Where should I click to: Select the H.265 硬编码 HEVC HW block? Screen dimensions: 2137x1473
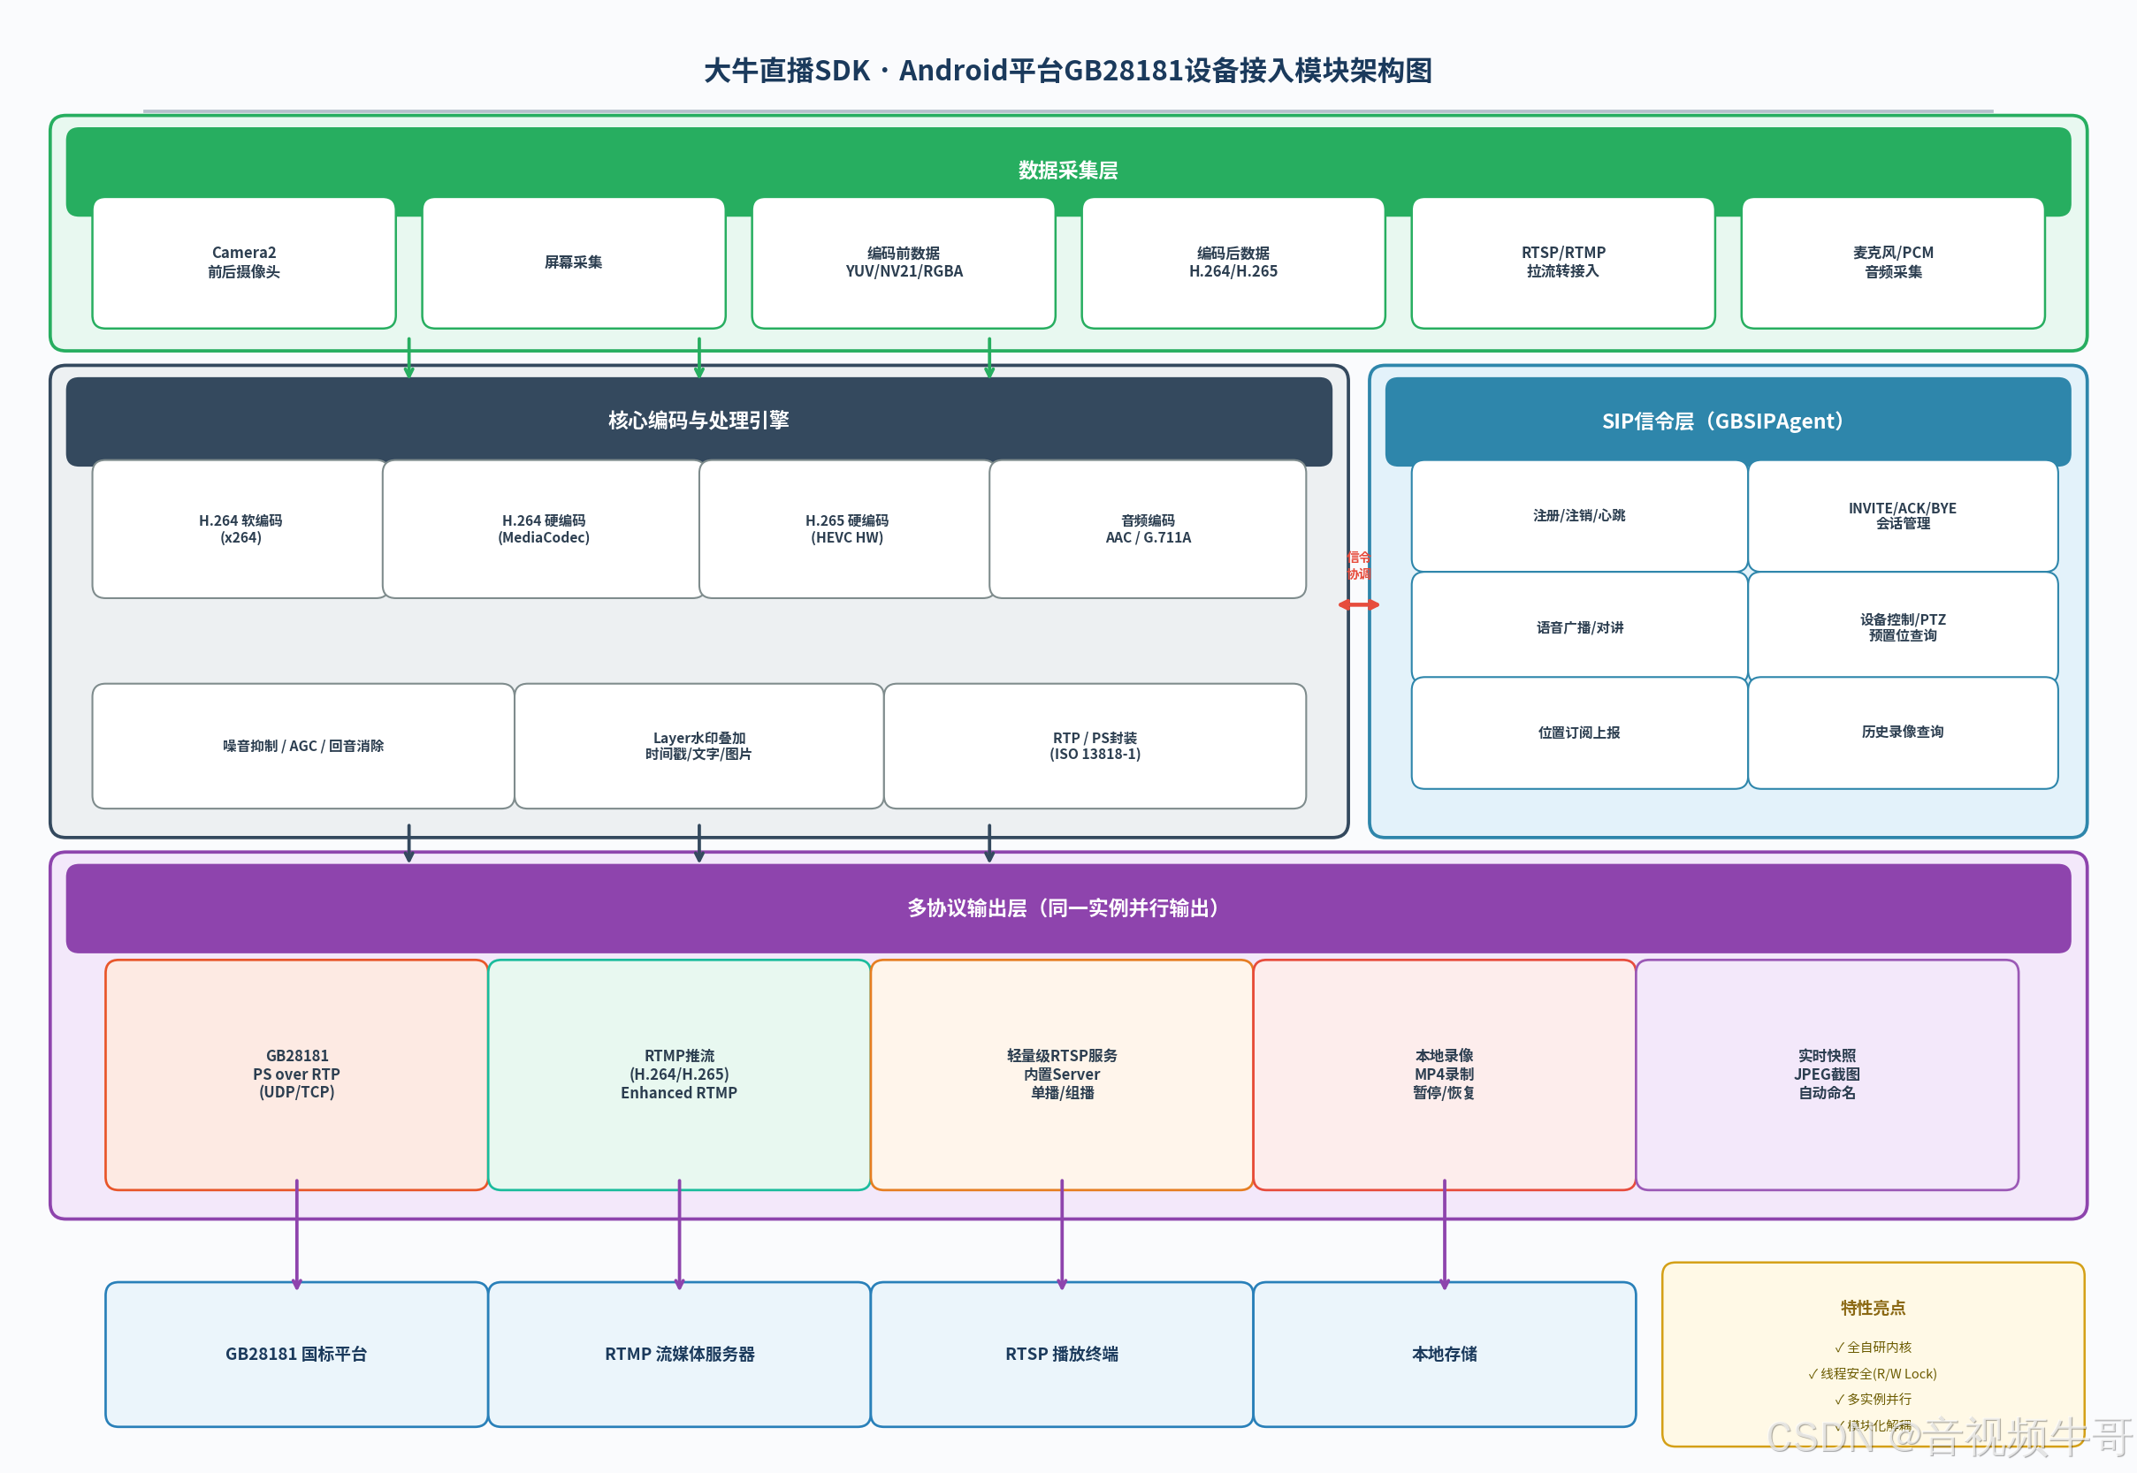(x=846, y=530)
